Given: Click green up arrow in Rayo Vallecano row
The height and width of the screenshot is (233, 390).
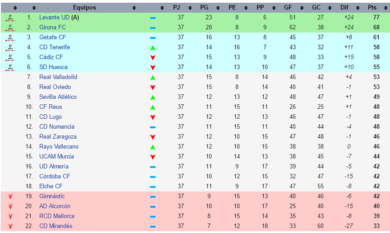Looking at the screenshot, I should 153,147.
